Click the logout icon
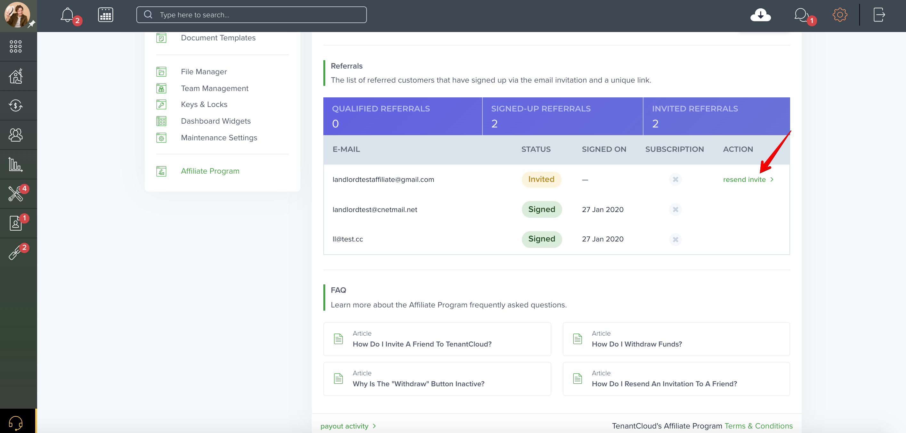Screen dimensions: 906x433 [x=879, y=15]
